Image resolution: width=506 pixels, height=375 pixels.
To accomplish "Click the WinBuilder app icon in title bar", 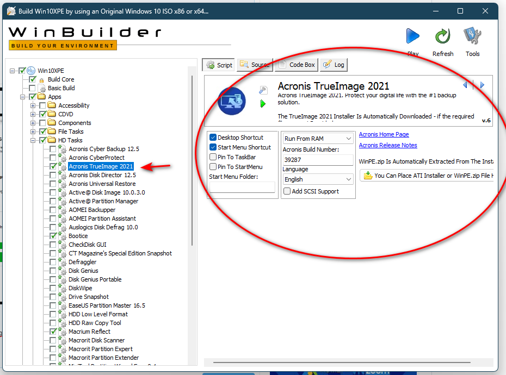I will (11, 11).
